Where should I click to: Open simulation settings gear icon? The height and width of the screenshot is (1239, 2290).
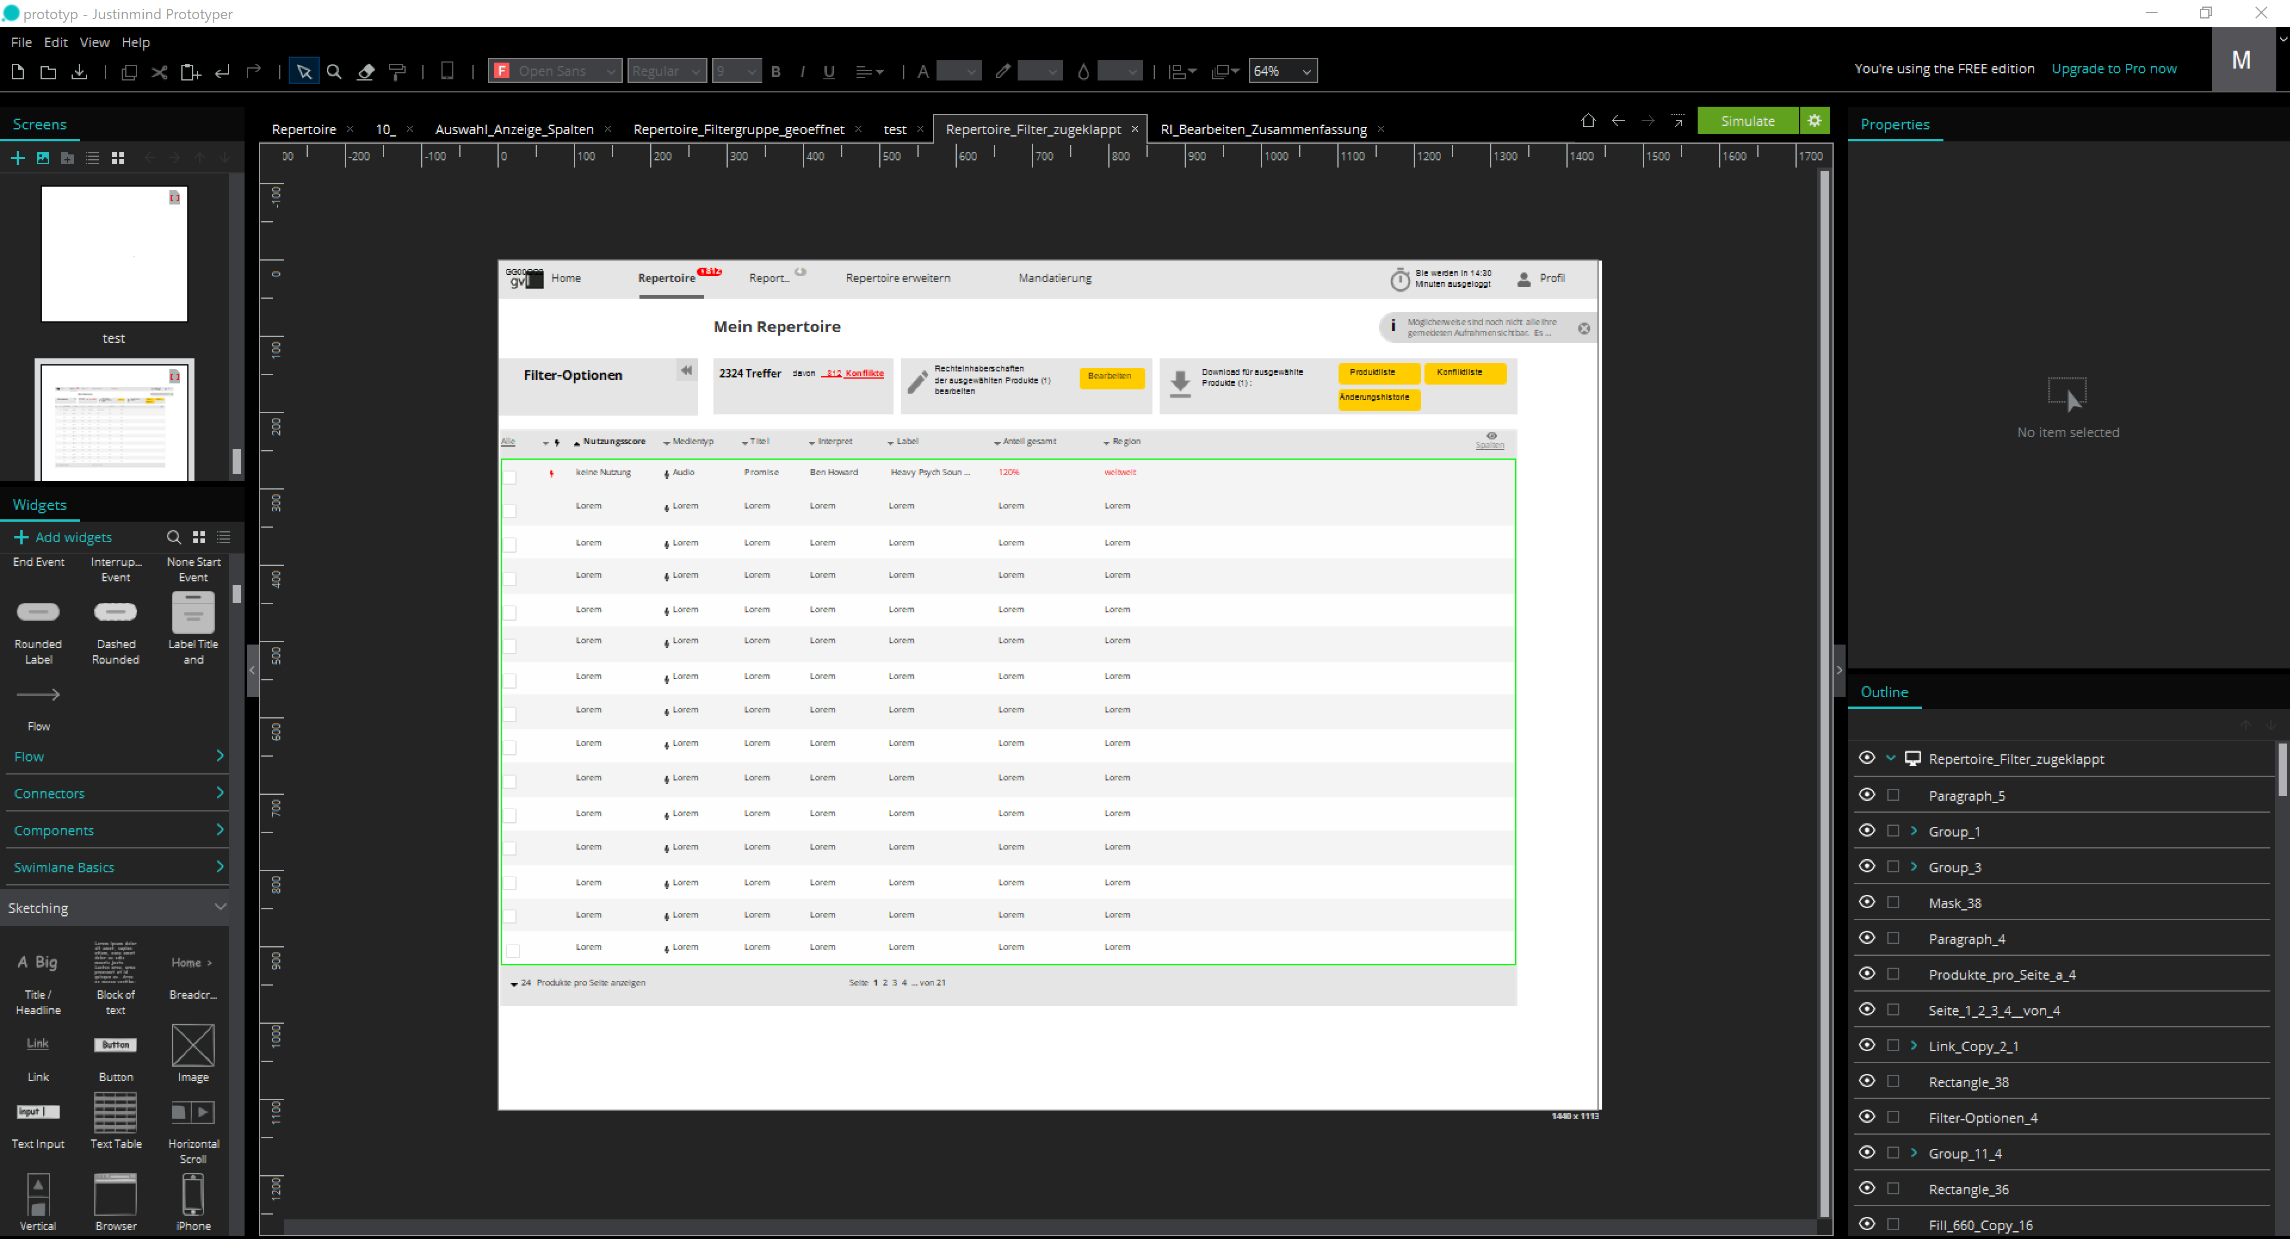(1815, 120)
